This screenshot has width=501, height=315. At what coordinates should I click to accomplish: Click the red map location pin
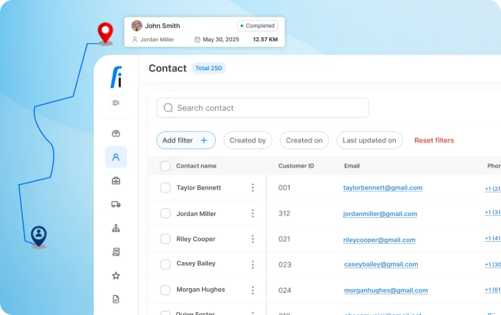(105, 32)
